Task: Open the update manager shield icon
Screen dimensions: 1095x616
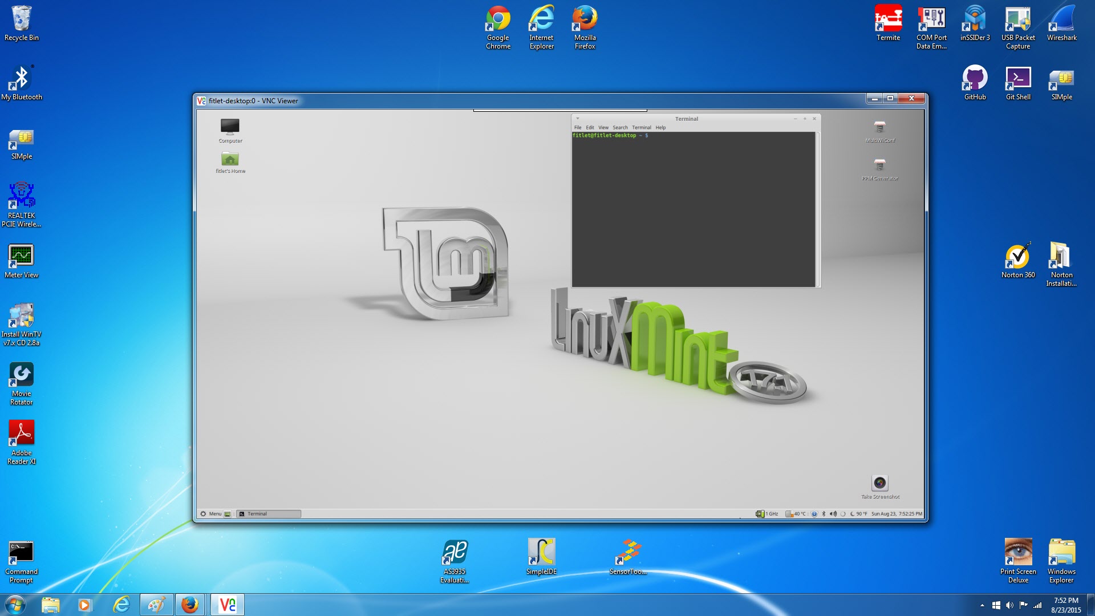Action: (x=814, y=514)
